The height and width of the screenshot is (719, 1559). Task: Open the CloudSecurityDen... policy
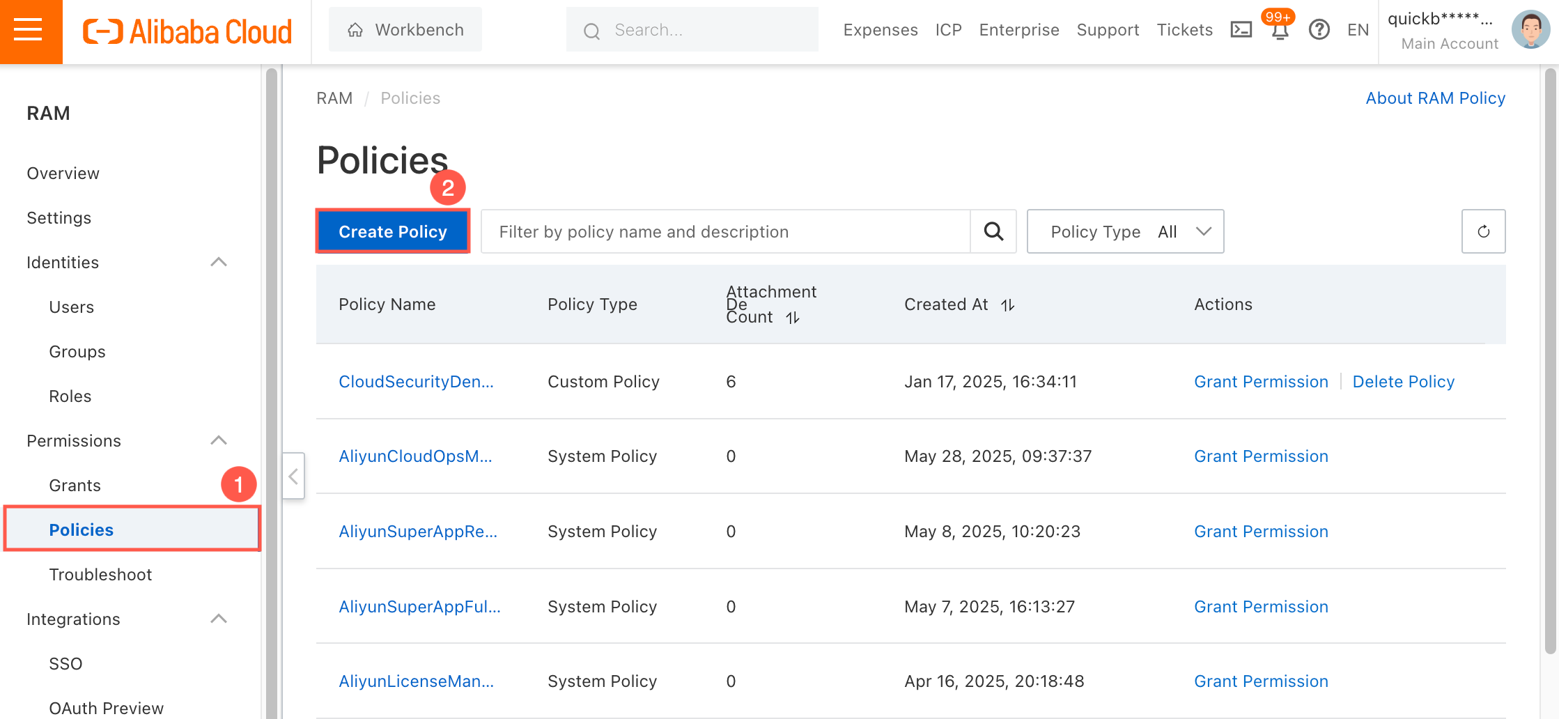[416, 382]
